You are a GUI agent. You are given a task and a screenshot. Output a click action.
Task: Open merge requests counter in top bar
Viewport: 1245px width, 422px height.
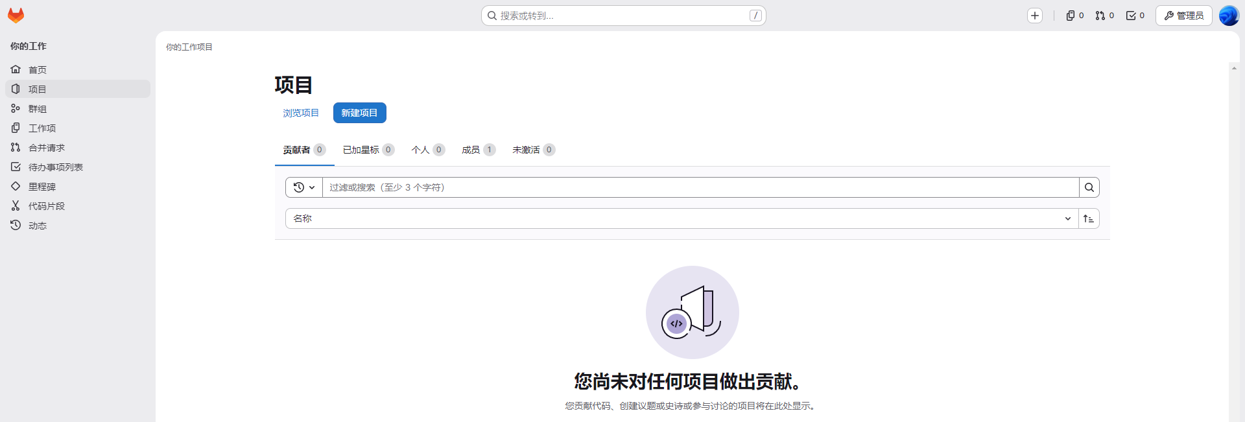(1105, 16)
